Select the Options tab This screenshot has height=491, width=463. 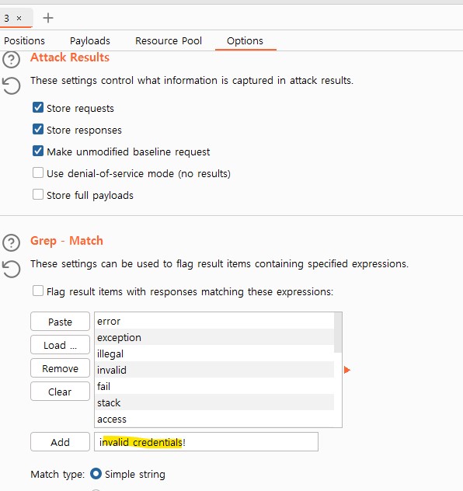(245, 40)
